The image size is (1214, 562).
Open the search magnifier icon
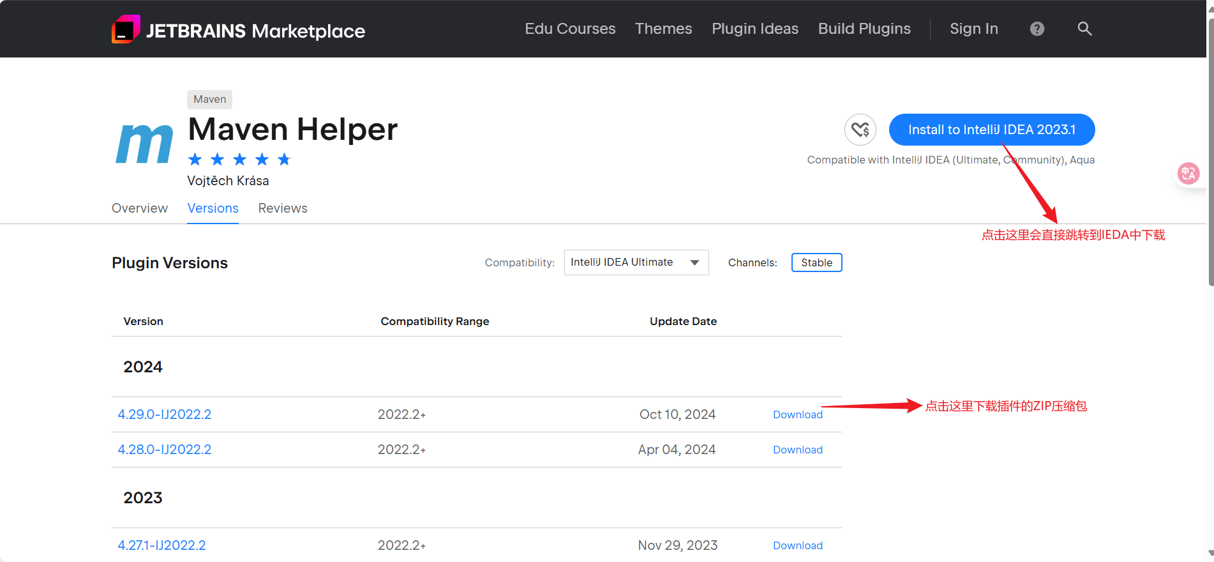tap(1084, 29)
